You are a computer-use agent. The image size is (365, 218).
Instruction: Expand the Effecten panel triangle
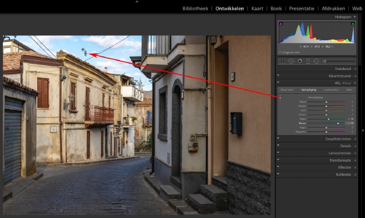(355, 167)
